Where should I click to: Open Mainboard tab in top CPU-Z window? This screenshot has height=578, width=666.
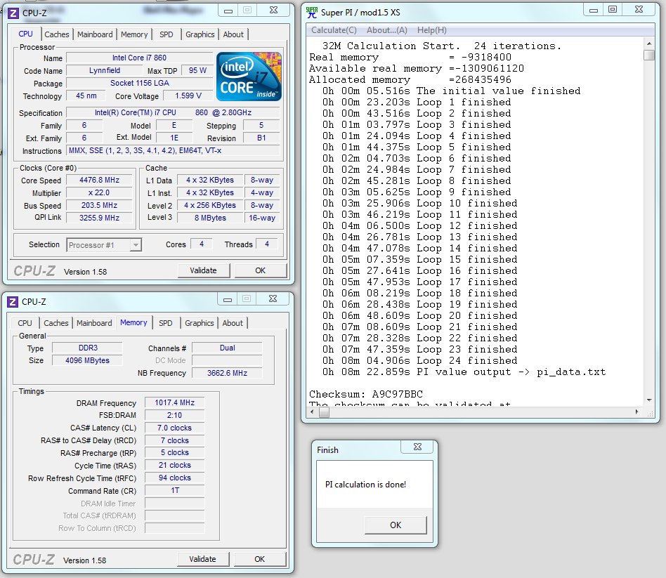pyautogui.click(x=95, y=34)
